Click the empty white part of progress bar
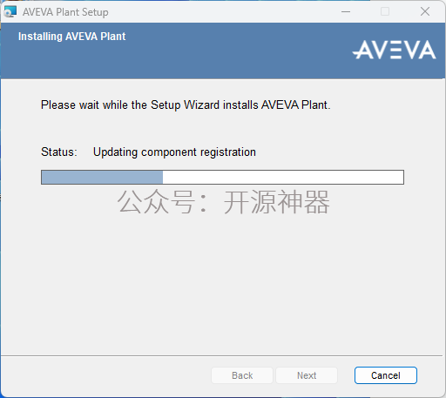Viewport: 446px width, 398px height. pyautogui.click(x=283, y=177)
